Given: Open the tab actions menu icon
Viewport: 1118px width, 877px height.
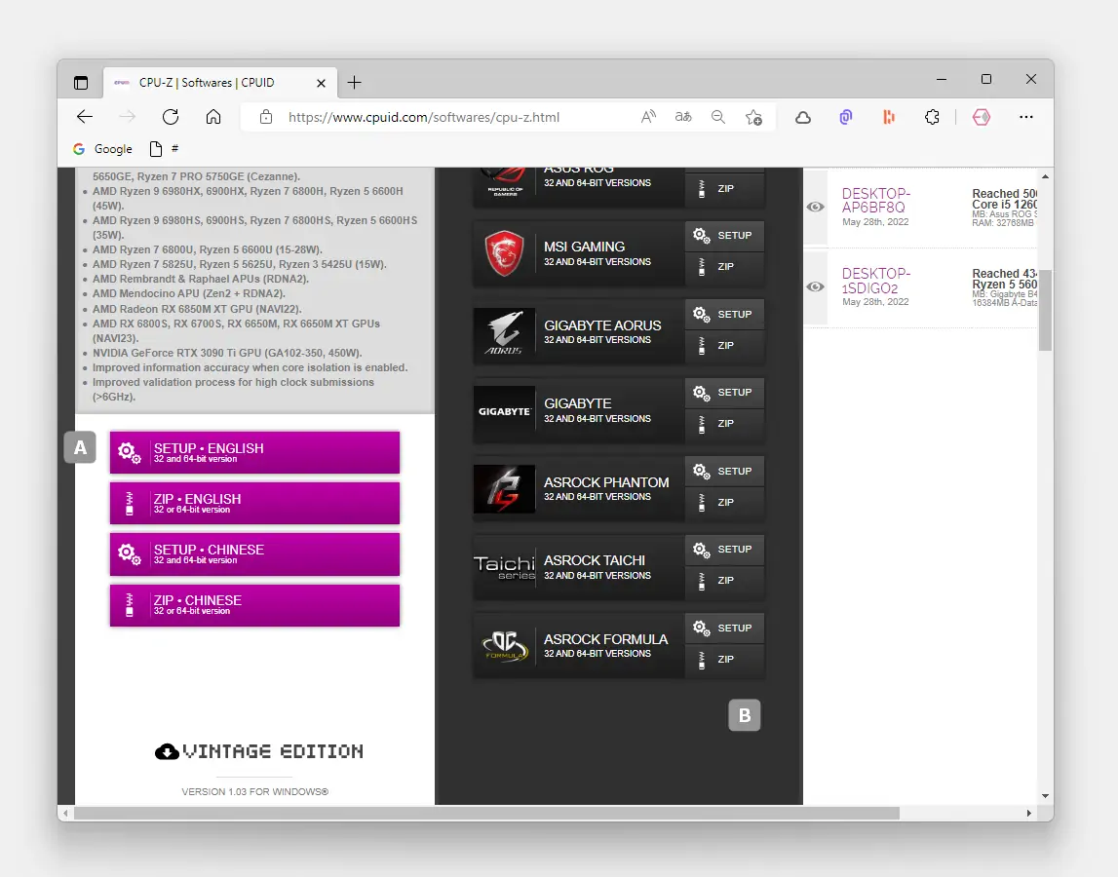Looking at the screenshot, I should [x=81, y=83].
